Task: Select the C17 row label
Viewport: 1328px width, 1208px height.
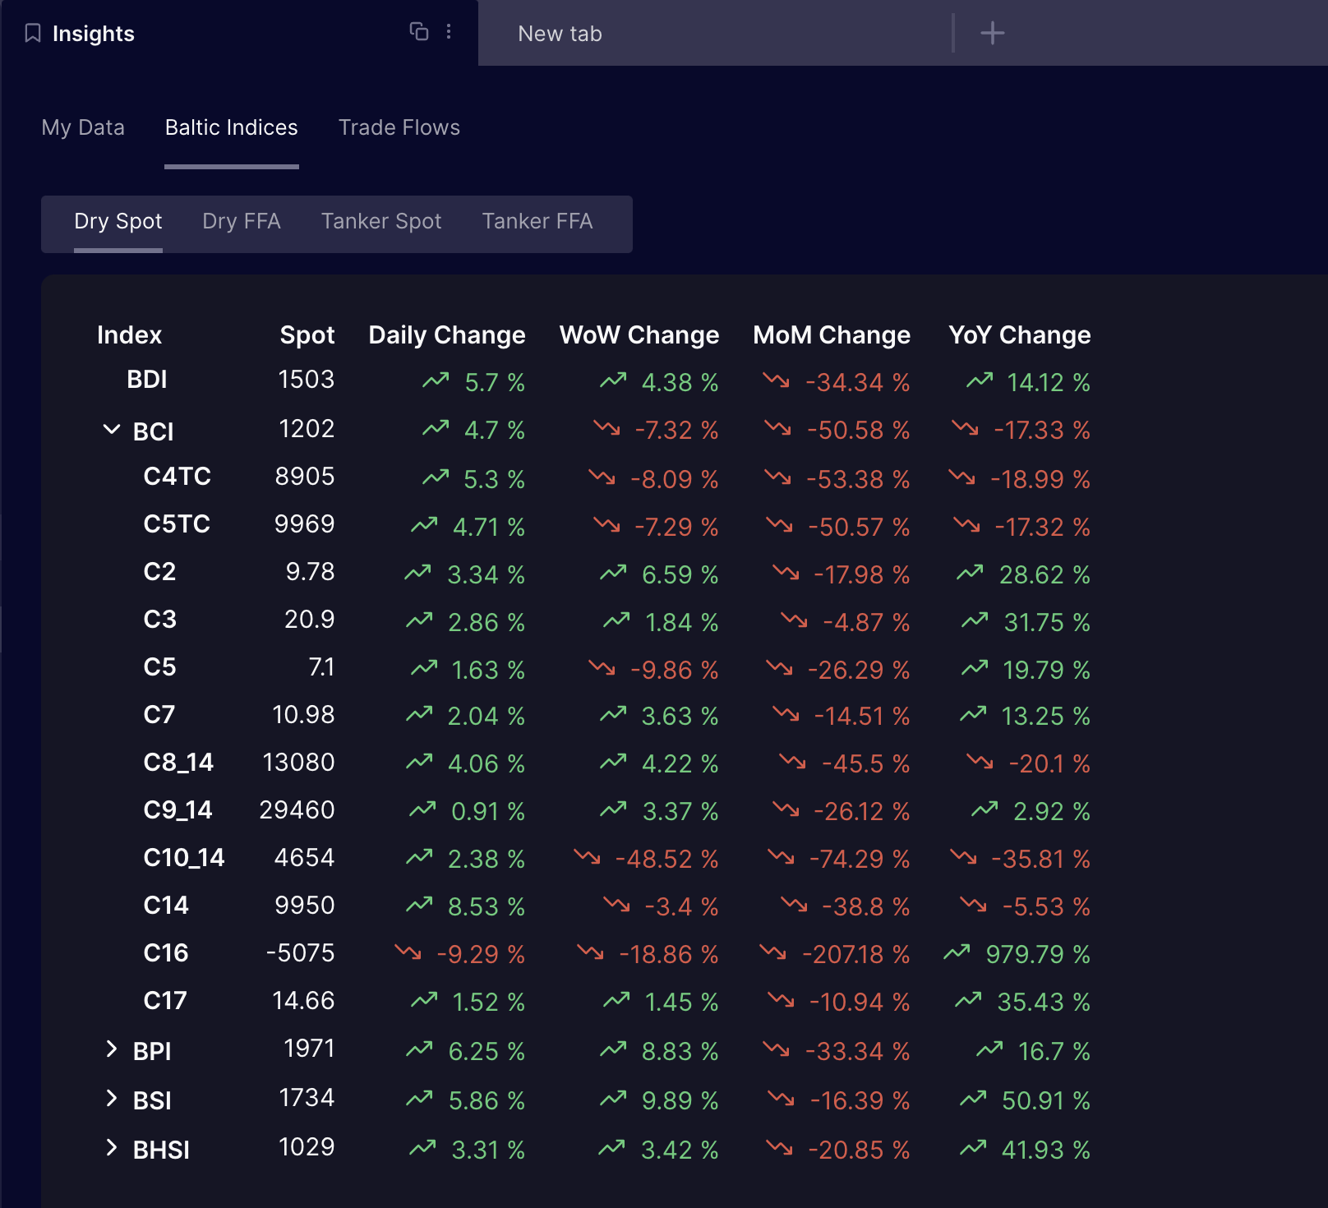Action: (165, 1001)
